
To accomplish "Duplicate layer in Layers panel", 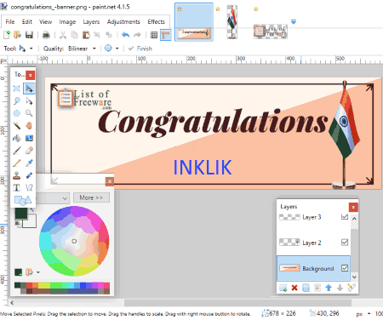I will tap(306, 288).
